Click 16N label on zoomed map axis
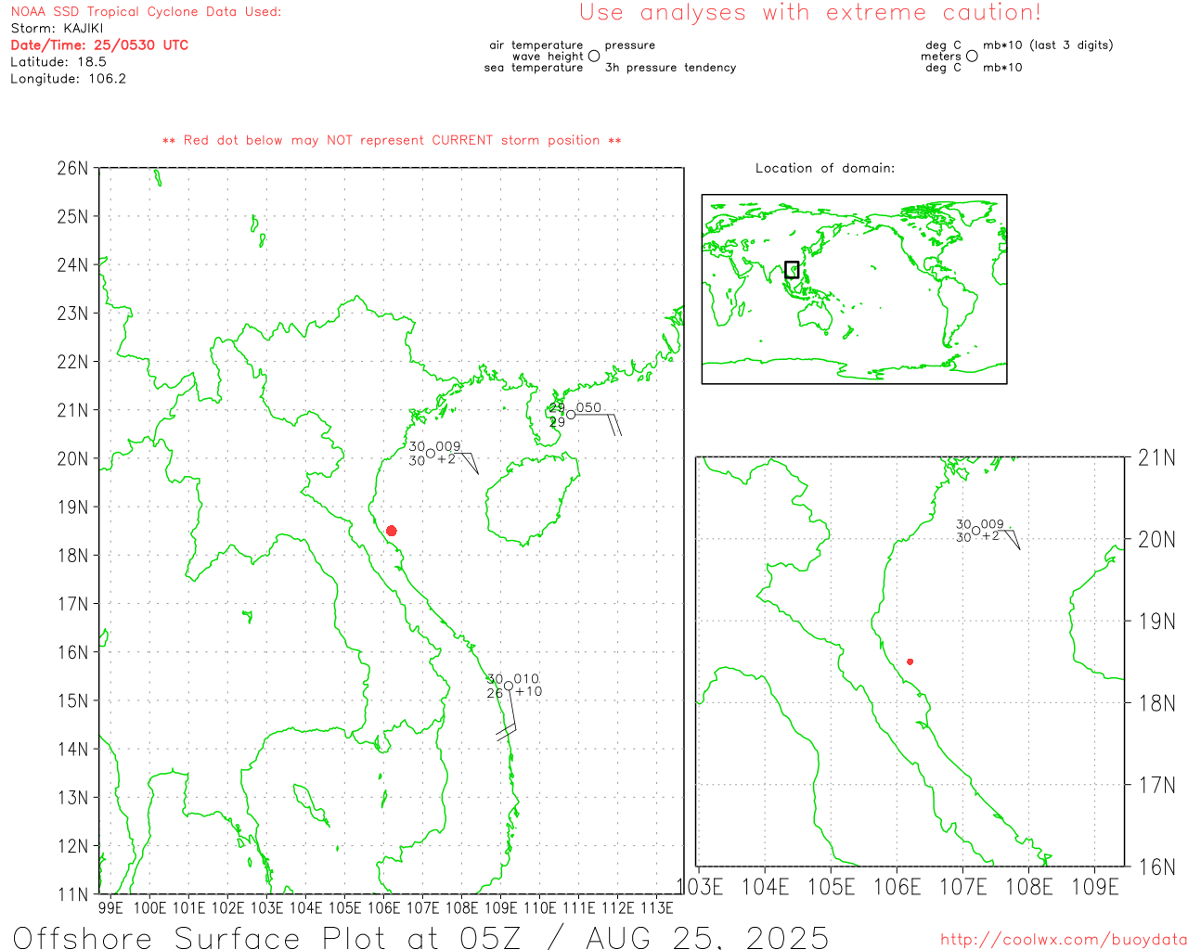The height and width of the screenshot is (950, 1188). point(1156,867)
